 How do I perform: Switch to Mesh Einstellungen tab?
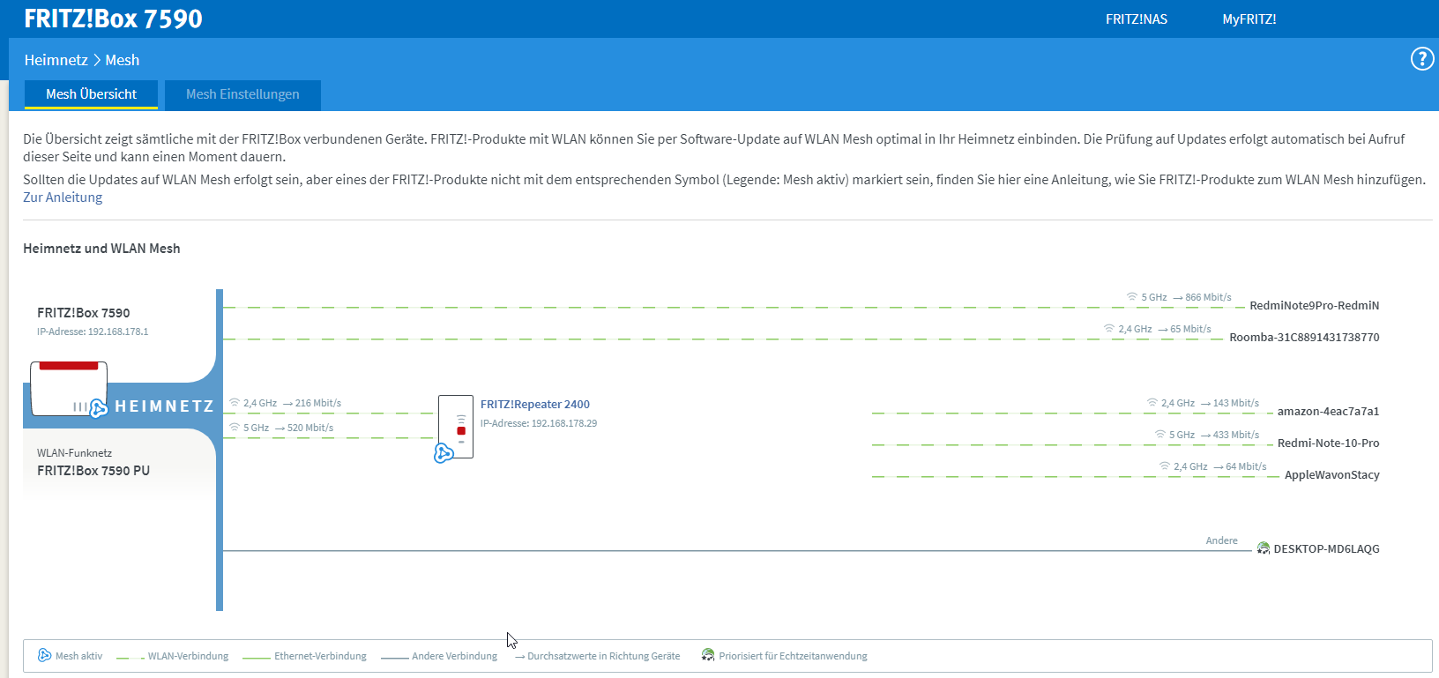click(x=242, y=94)
